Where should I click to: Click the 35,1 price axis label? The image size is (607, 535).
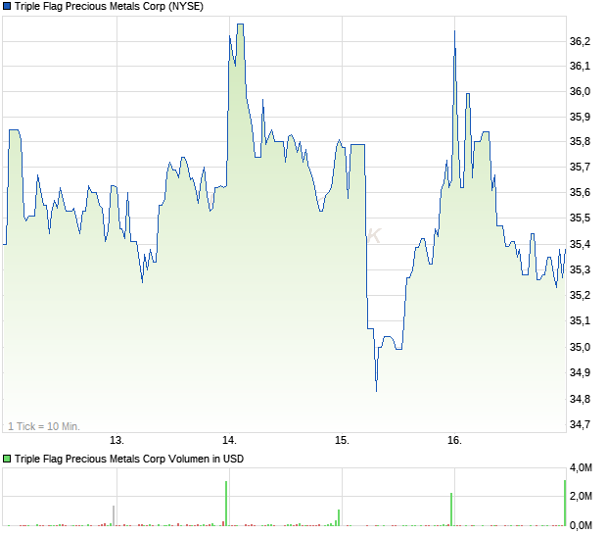click(x=580, y=320)
